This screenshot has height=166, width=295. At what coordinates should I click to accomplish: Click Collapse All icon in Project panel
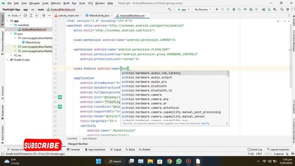37,15
